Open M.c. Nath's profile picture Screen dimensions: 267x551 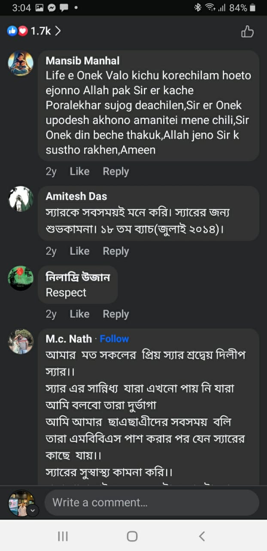21,342
